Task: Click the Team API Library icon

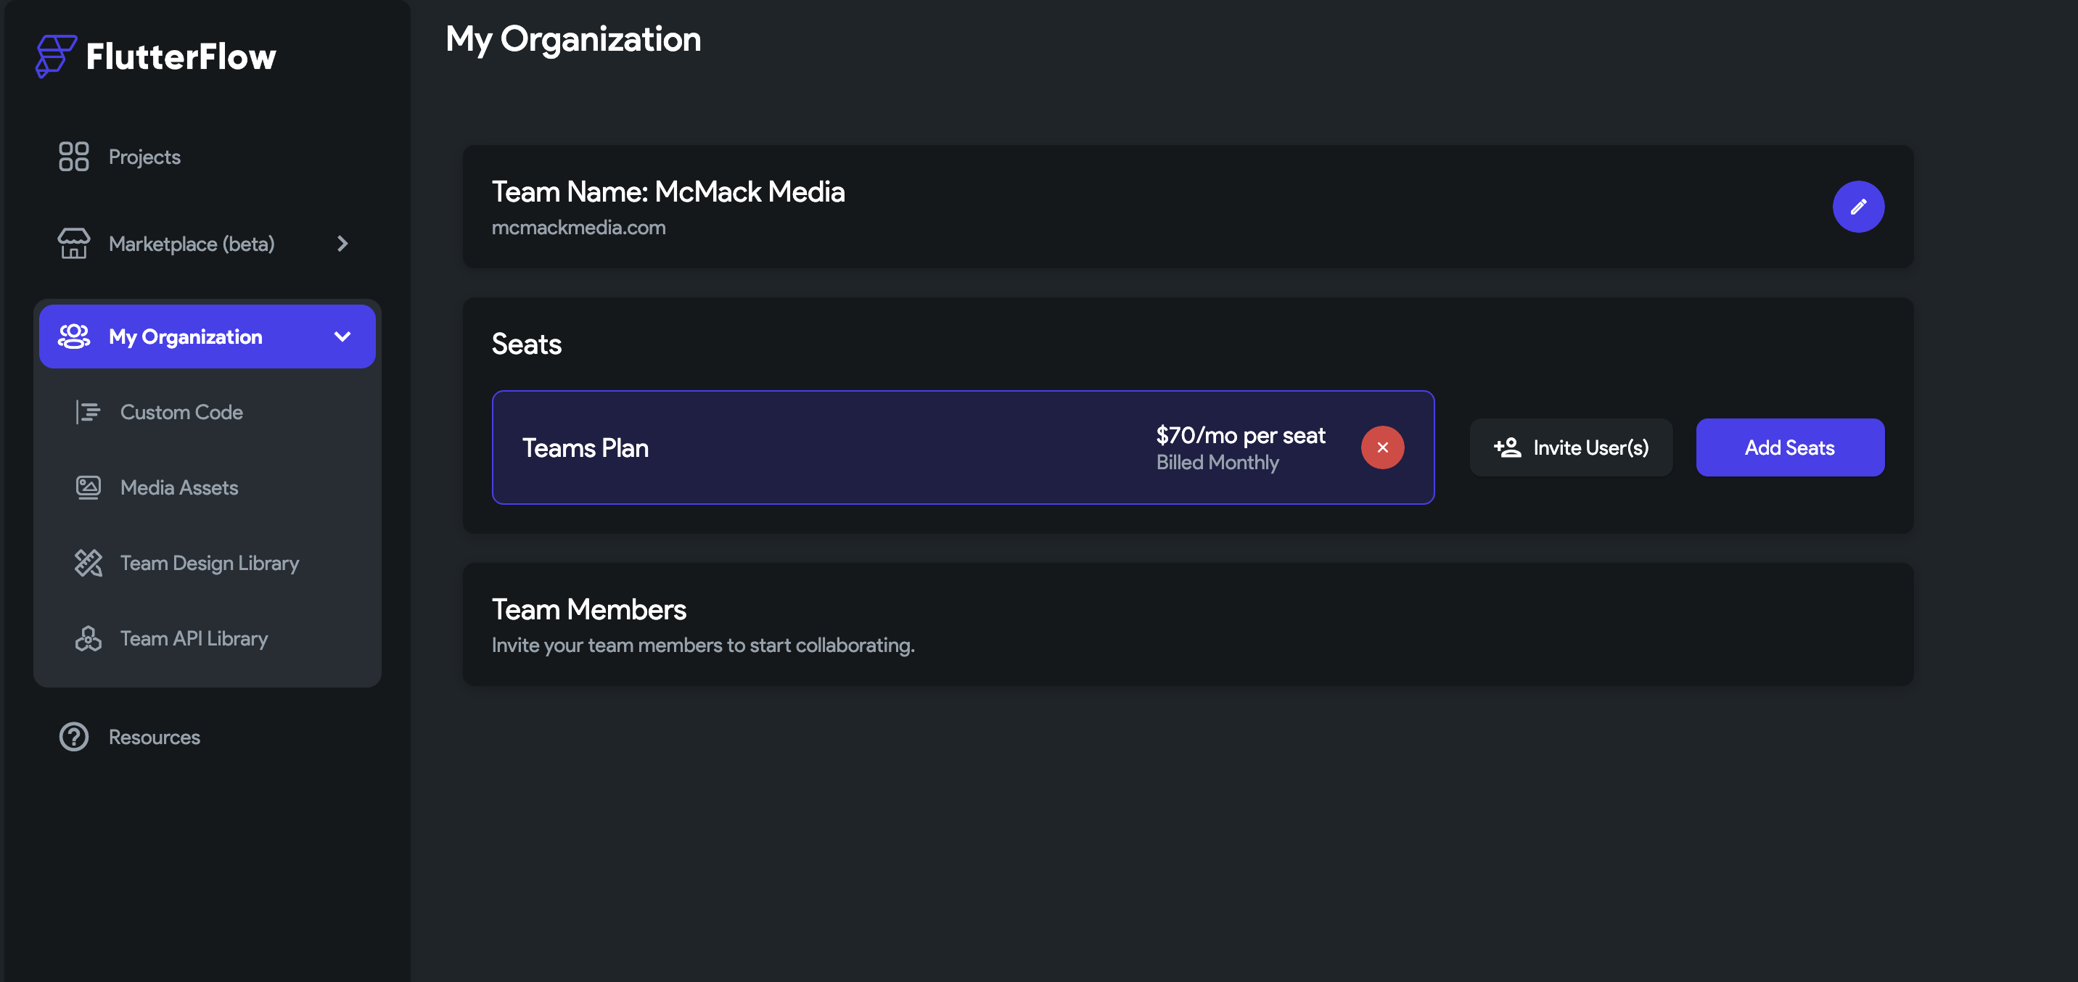Action: (88, 638)
